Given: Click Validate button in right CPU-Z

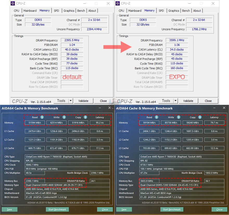Looking at the screenshot, I should (188, 101).
